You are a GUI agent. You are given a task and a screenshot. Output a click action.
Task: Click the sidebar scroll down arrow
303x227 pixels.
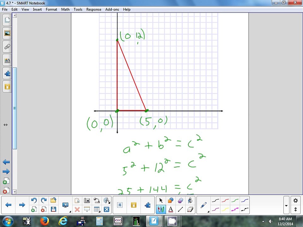click(15, 192)
